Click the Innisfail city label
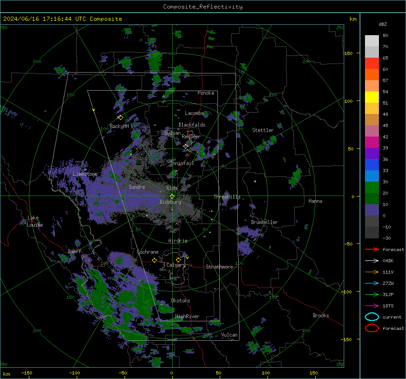The image size is (406, 379). (x=182, y=163)
